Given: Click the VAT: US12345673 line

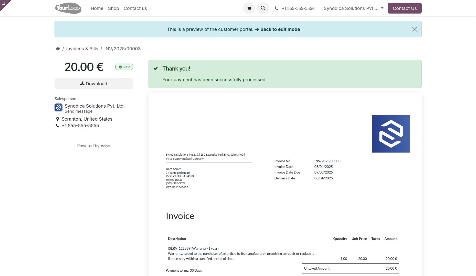Looking at the screenshot, I should tap(177, 187).
